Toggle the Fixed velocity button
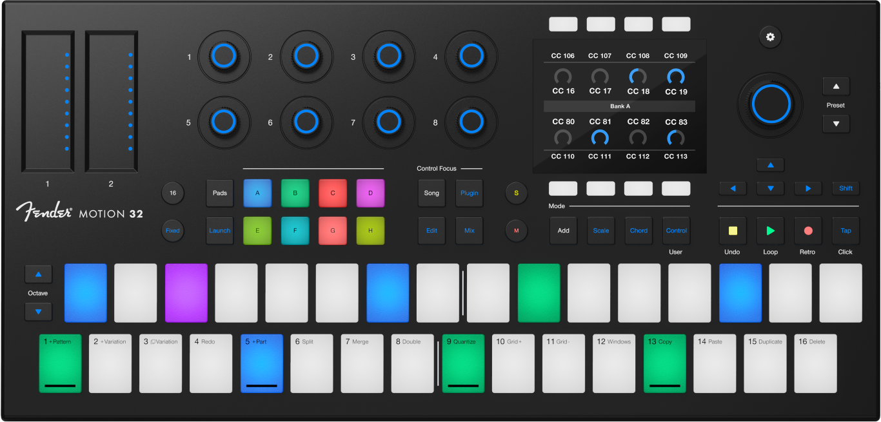881x422 pixels. [x=172, y=230]
